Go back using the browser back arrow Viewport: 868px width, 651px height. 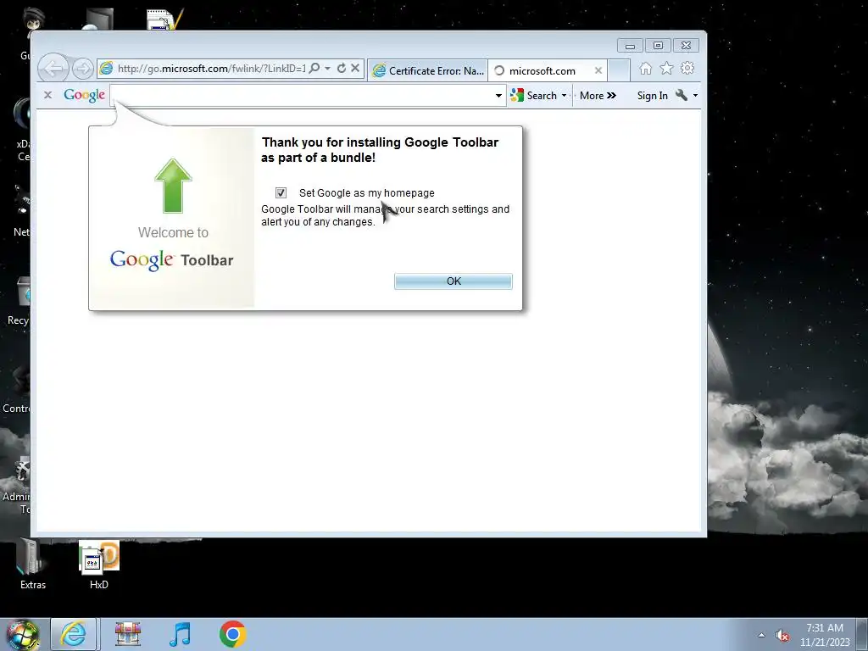click(x=53, y=69)
